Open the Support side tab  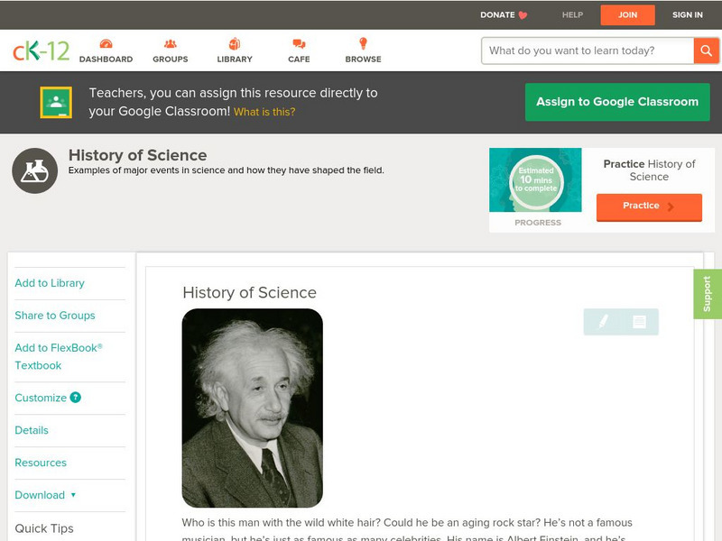tap(708, 294)
